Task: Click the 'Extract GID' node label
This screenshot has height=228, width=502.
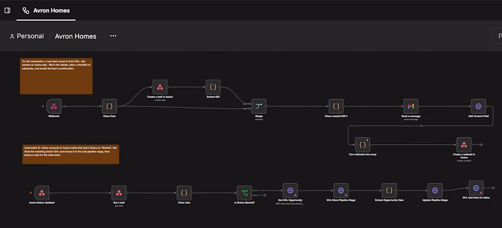Action: 213,97
